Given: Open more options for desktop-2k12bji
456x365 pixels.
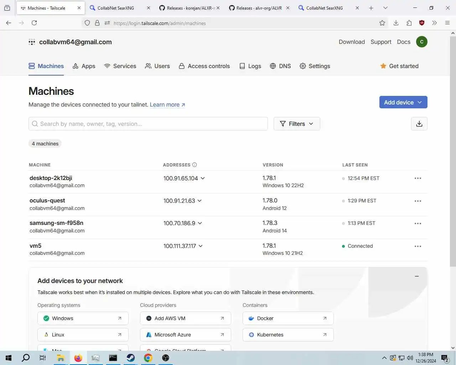Looking at the screenshot, I should click(x=418, y=178).
